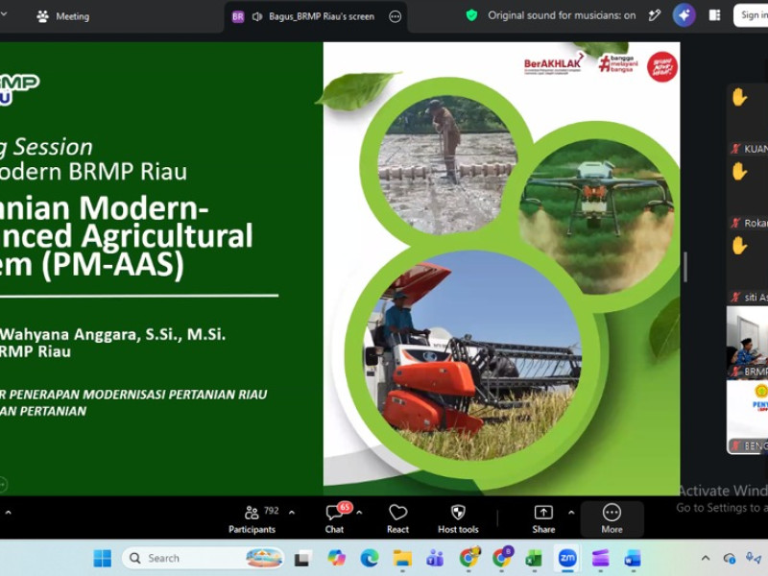Open the Chat panel with 65 unread
This screenshot has height=576, width=768.
[x=336, y=519]
